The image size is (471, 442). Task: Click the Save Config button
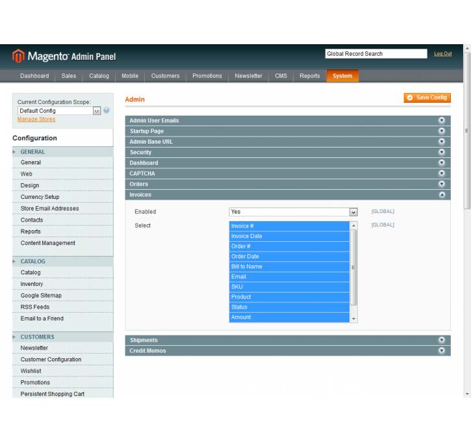point(427,97)
